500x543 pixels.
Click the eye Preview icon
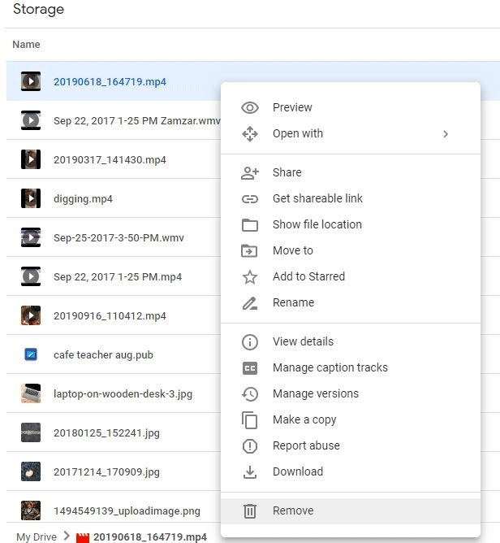click(x=250, y=107)
